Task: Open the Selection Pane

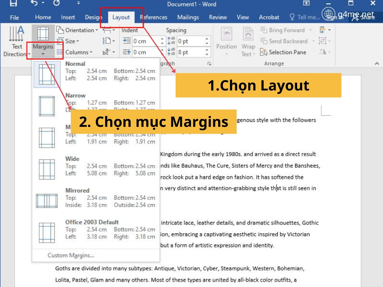Action: 283,52
